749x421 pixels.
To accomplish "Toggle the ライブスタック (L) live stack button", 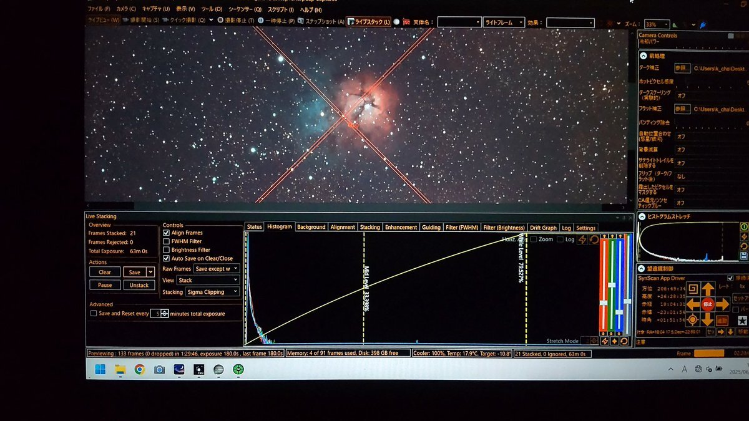I will coord(368,22).
